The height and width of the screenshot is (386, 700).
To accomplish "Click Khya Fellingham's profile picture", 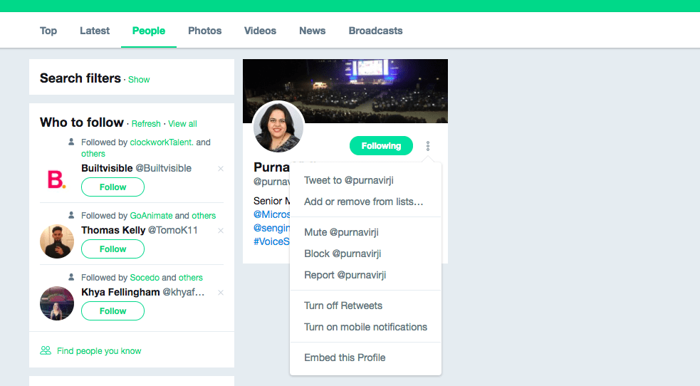I will point(57,303).
